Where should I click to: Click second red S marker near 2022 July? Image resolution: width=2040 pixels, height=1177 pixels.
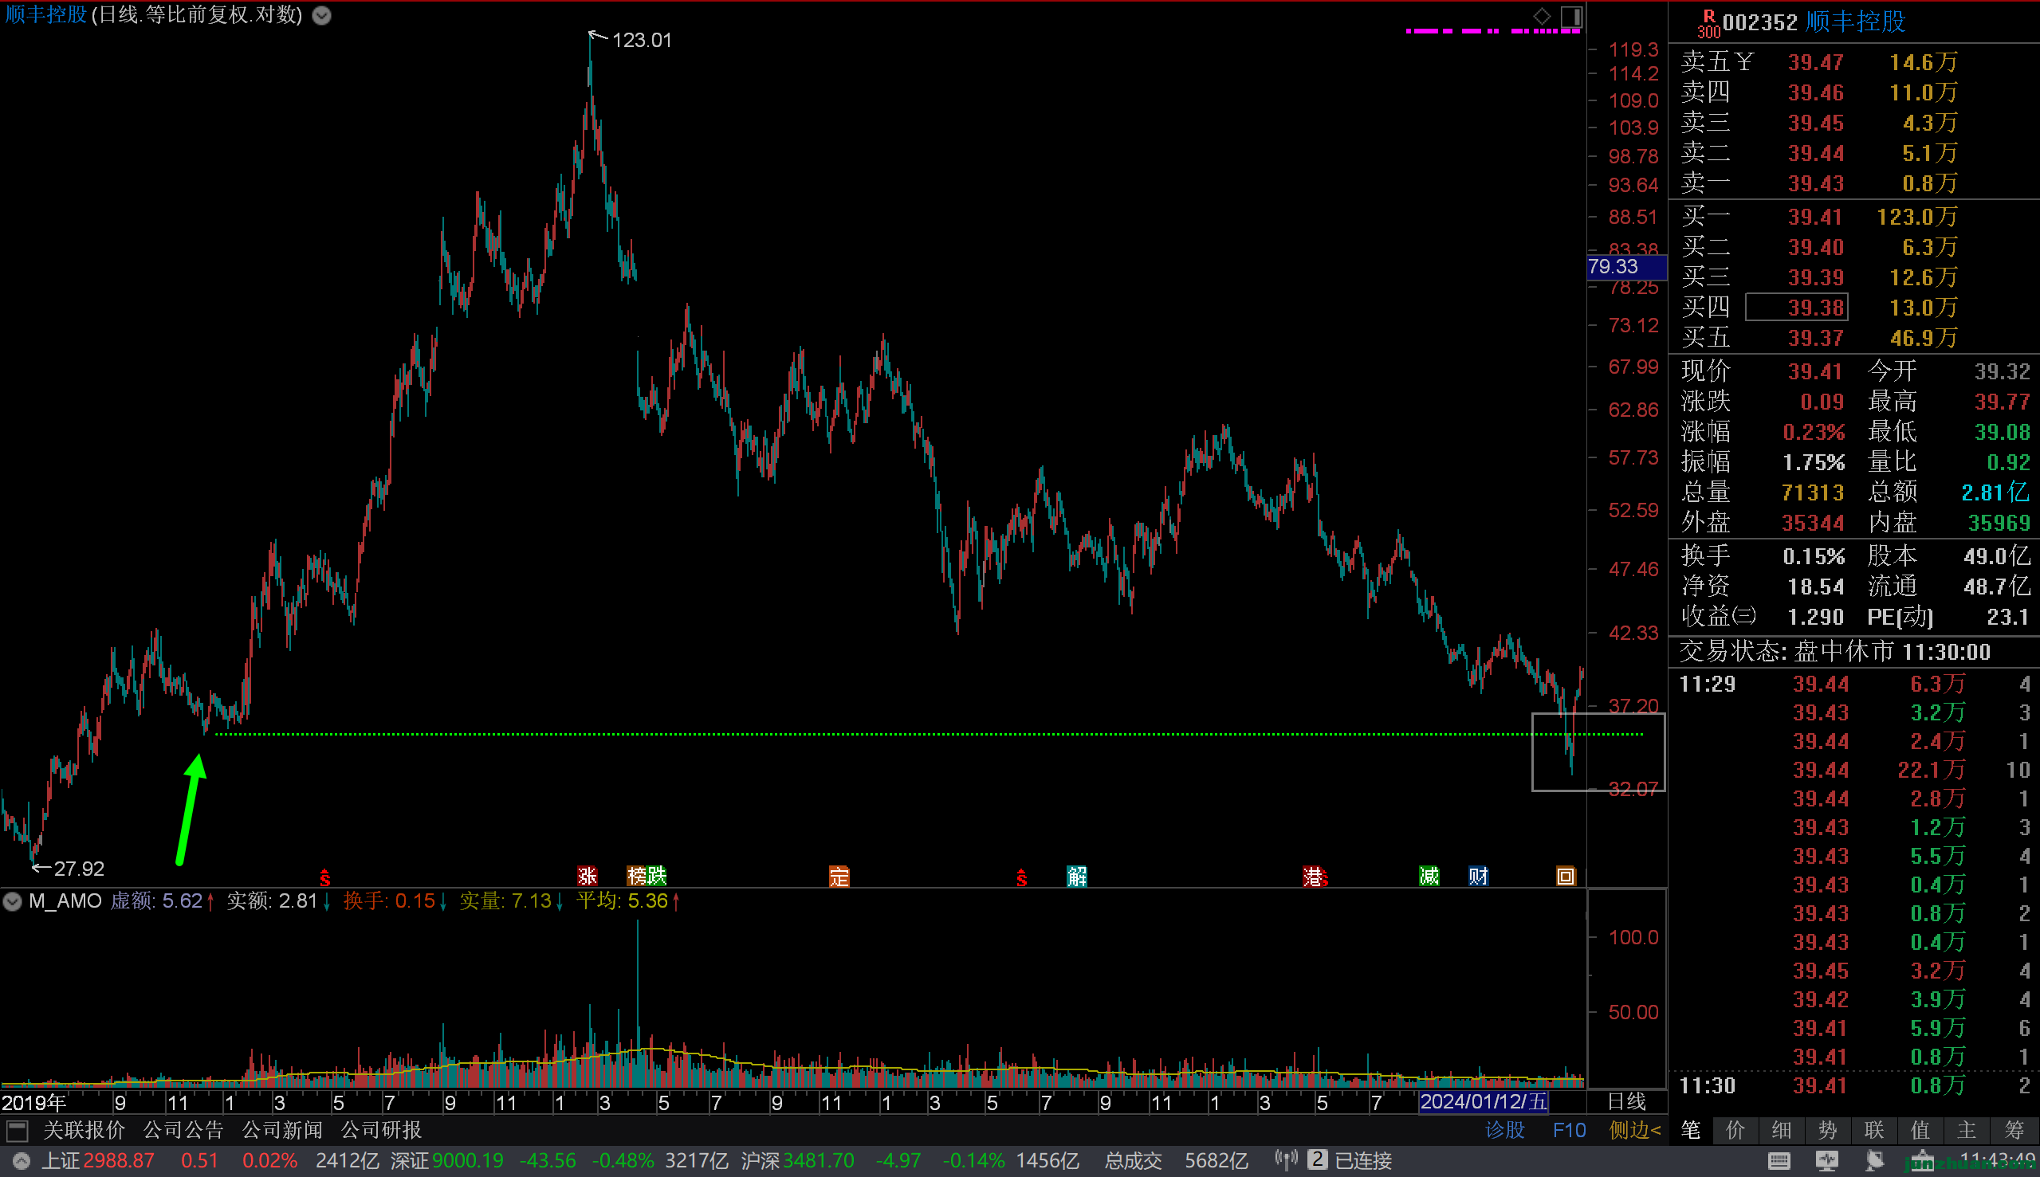(1021, 877)
